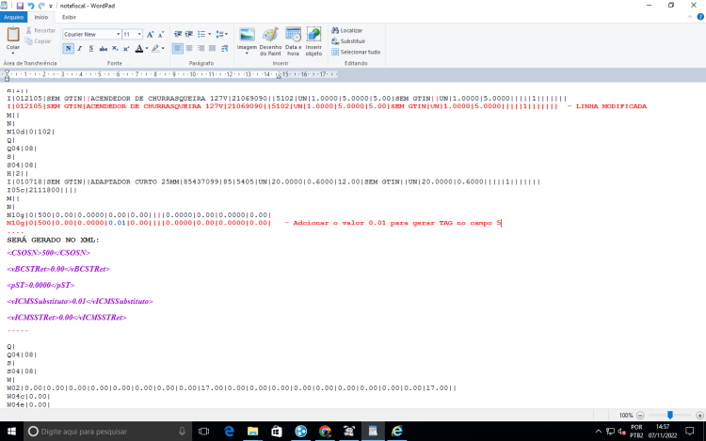The width and height of the screenshot is (706, 441).
Task: Open the Arquivo menu
Action: click(13, 17)
